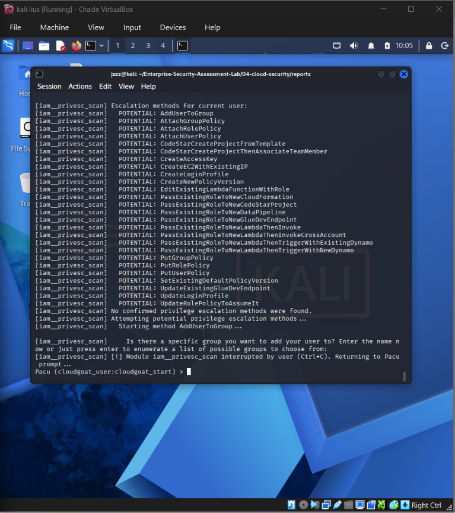
Task: Click VirtualBox hard disk activity indicator
Action: pyautogui.click(x=291, y=505)
